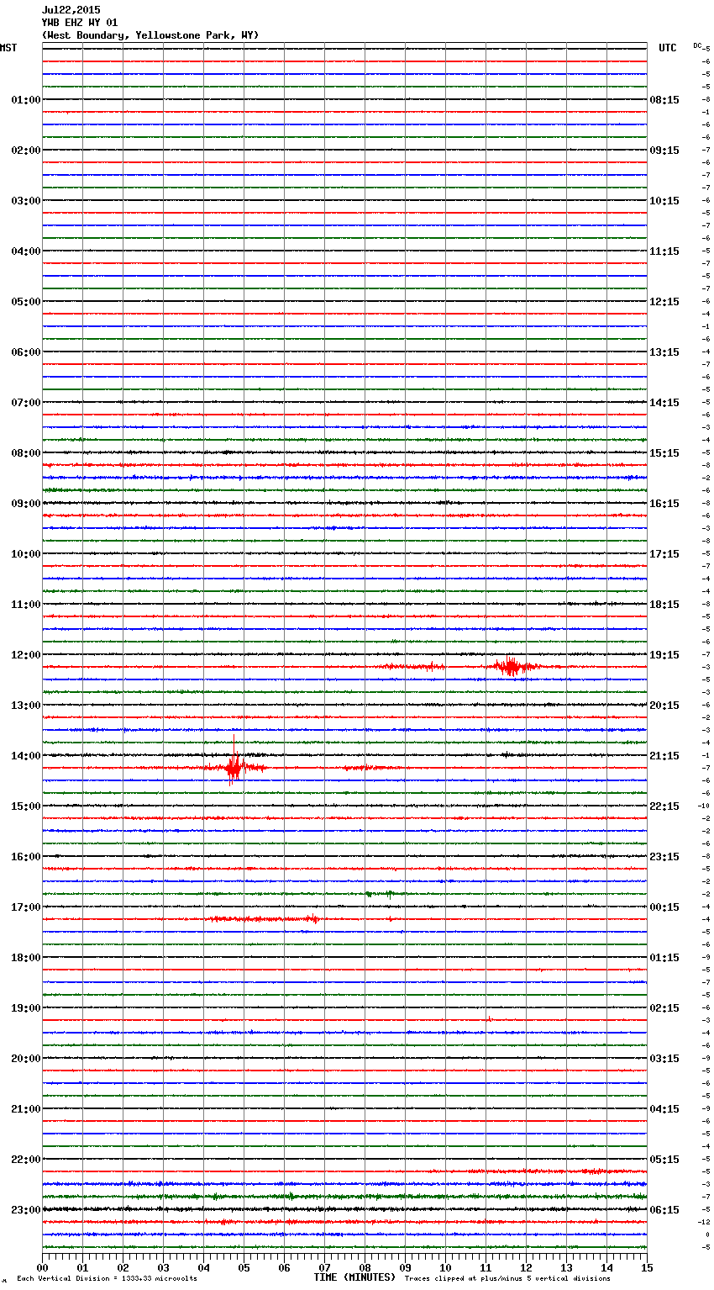
Task: Select minute 00 on the bottom axis
Action: tap(43, 1268)
